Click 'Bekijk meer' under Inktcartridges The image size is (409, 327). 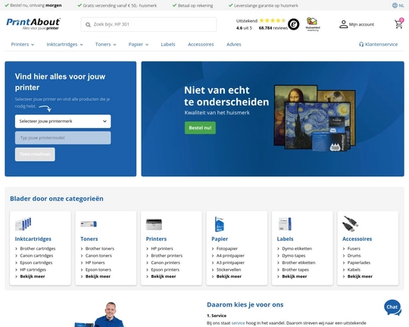[33, 276]
